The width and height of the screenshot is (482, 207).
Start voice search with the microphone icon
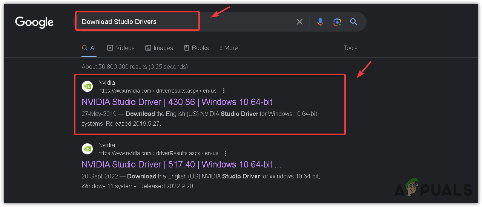tap(320, 22)
